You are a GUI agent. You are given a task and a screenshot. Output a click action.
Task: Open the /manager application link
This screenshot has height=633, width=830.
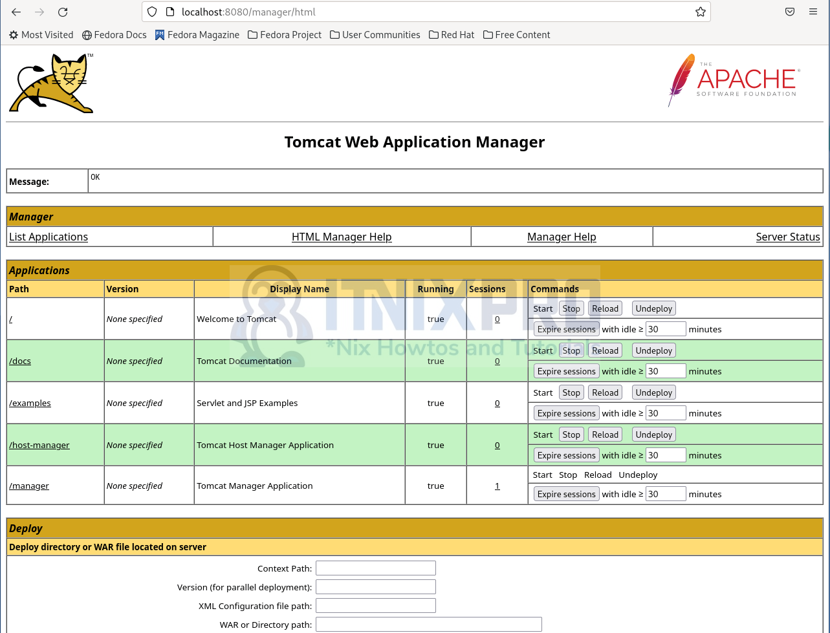(29, 486)
